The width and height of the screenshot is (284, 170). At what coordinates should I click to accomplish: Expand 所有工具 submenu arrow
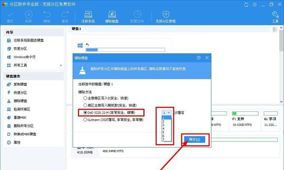point(61,65)
